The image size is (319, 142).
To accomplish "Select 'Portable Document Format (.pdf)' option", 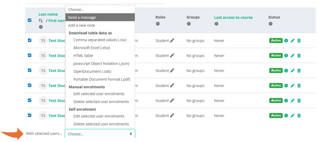I will pos(101,79).
